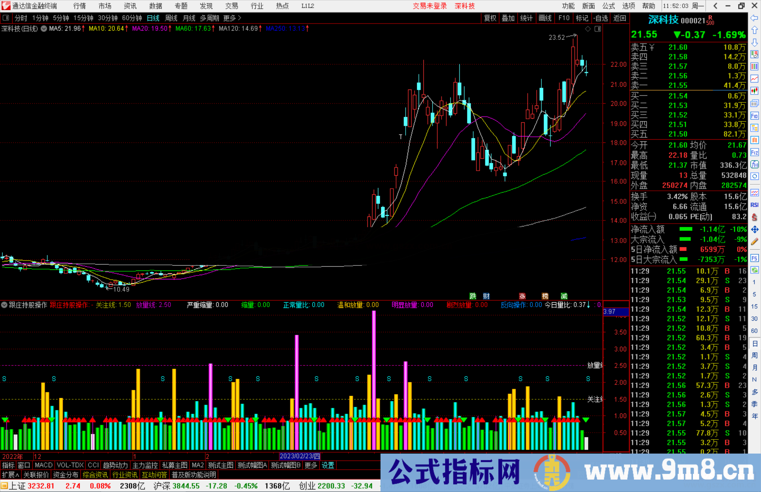The image size is (761, 492).
Task: Open the 交易 menu in the menu bar
Action: pos(231,6)
